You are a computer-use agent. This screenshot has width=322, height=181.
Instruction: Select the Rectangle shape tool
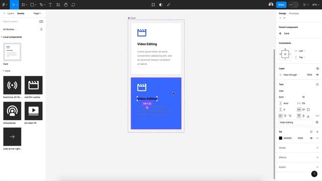tap(32, 5)
